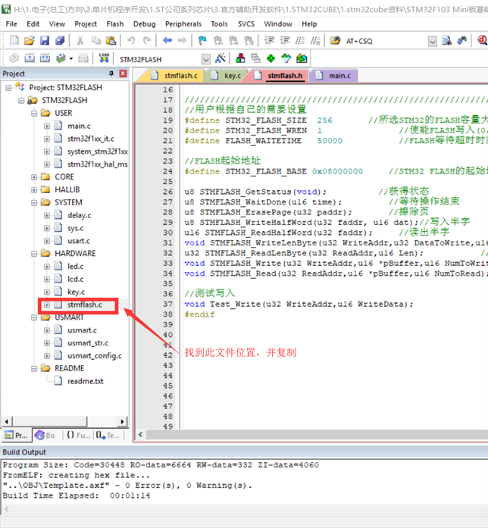Expand the CORE folder in tree
This screenshot has width=488, height=528.
34,177
